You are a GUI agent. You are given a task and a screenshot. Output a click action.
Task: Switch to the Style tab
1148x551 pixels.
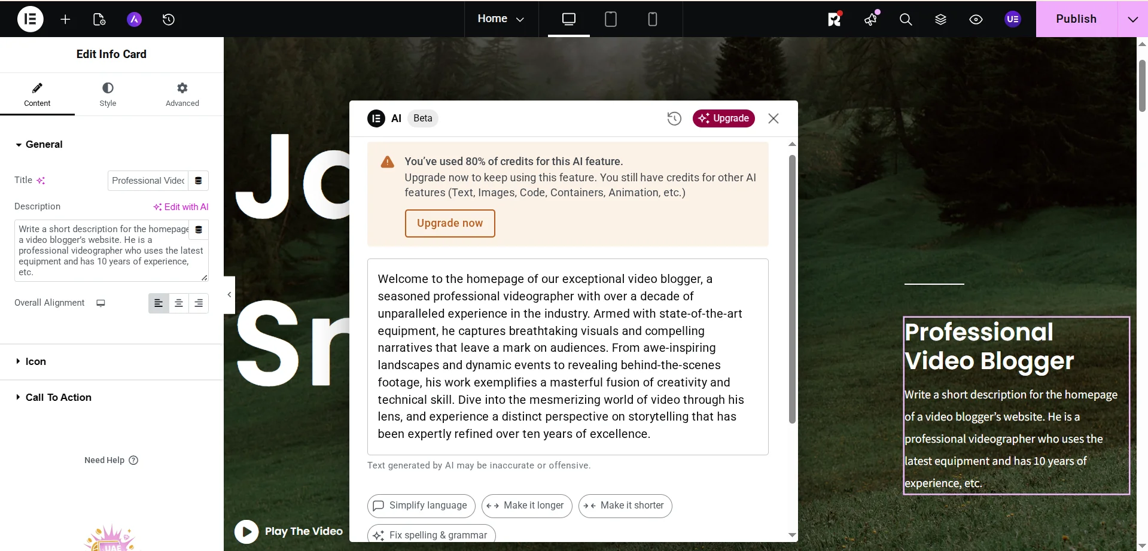tap(108, 94)
